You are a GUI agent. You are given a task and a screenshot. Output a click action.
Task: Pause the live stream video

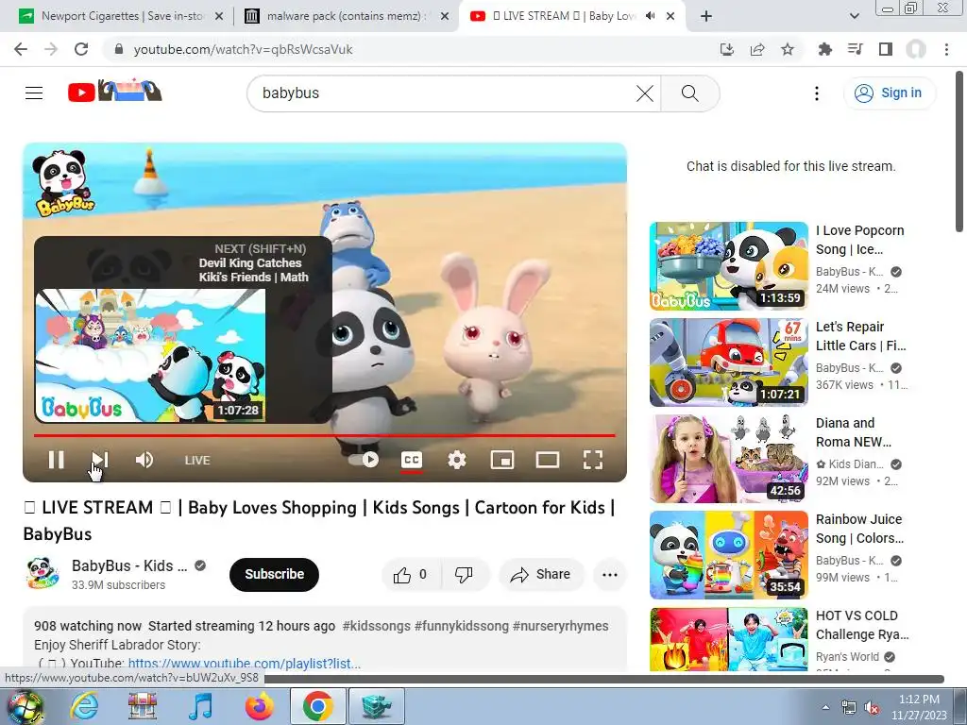56,460
